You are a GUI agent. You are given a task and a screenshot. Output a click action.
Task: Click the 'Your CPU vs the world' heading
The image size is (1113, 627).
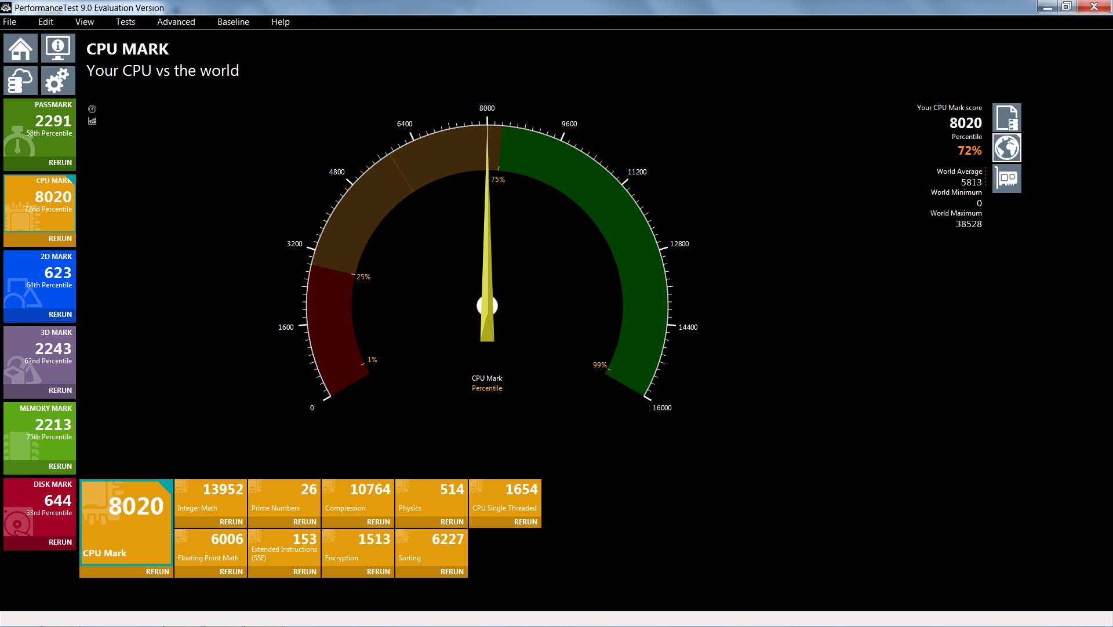click(x=162, y=71)
